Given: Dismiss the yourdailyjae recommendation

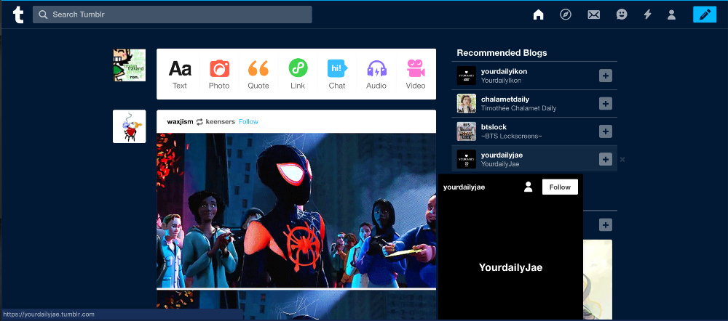Looking at the screenshot, I should [x=622, y=159].
